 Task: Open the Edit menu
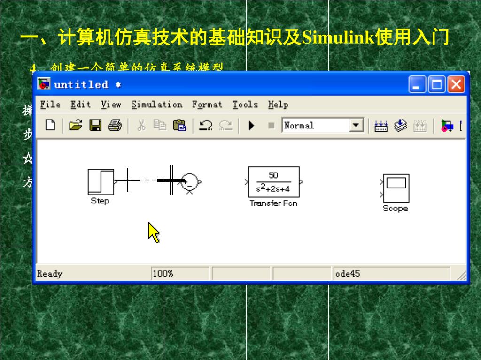point(80,105)
